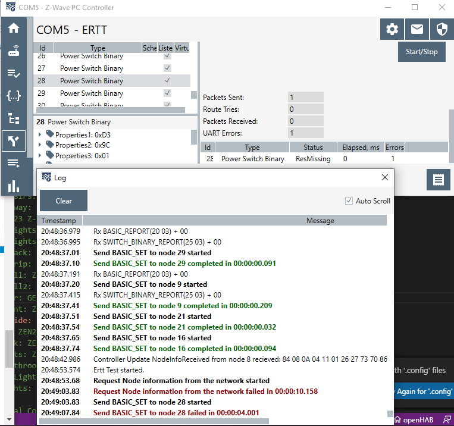Screen dimensions: 454x426
Task: Select log 'Send BASIC_SET to node 16 completed'
Action: [212, 349]
